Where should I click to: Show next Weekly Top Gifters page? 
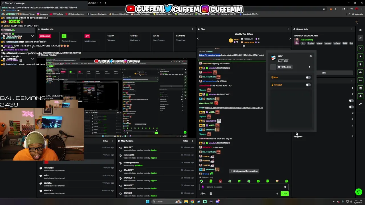[290, 39]
